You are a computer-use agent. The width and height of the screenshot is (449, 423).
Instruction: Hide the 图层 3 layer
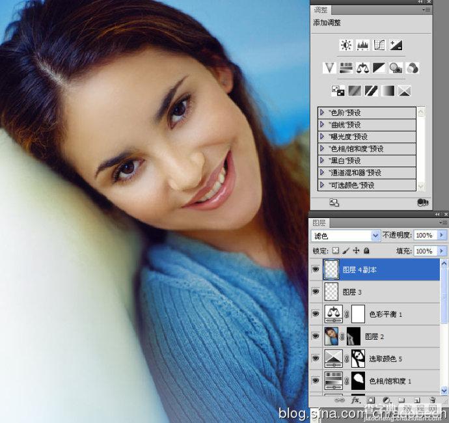(316, 292)
